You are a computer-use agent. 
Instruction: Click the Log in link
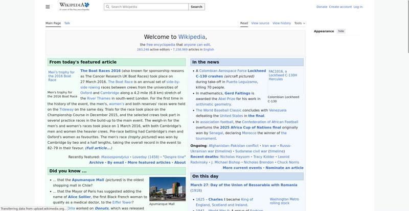point(358,7)
